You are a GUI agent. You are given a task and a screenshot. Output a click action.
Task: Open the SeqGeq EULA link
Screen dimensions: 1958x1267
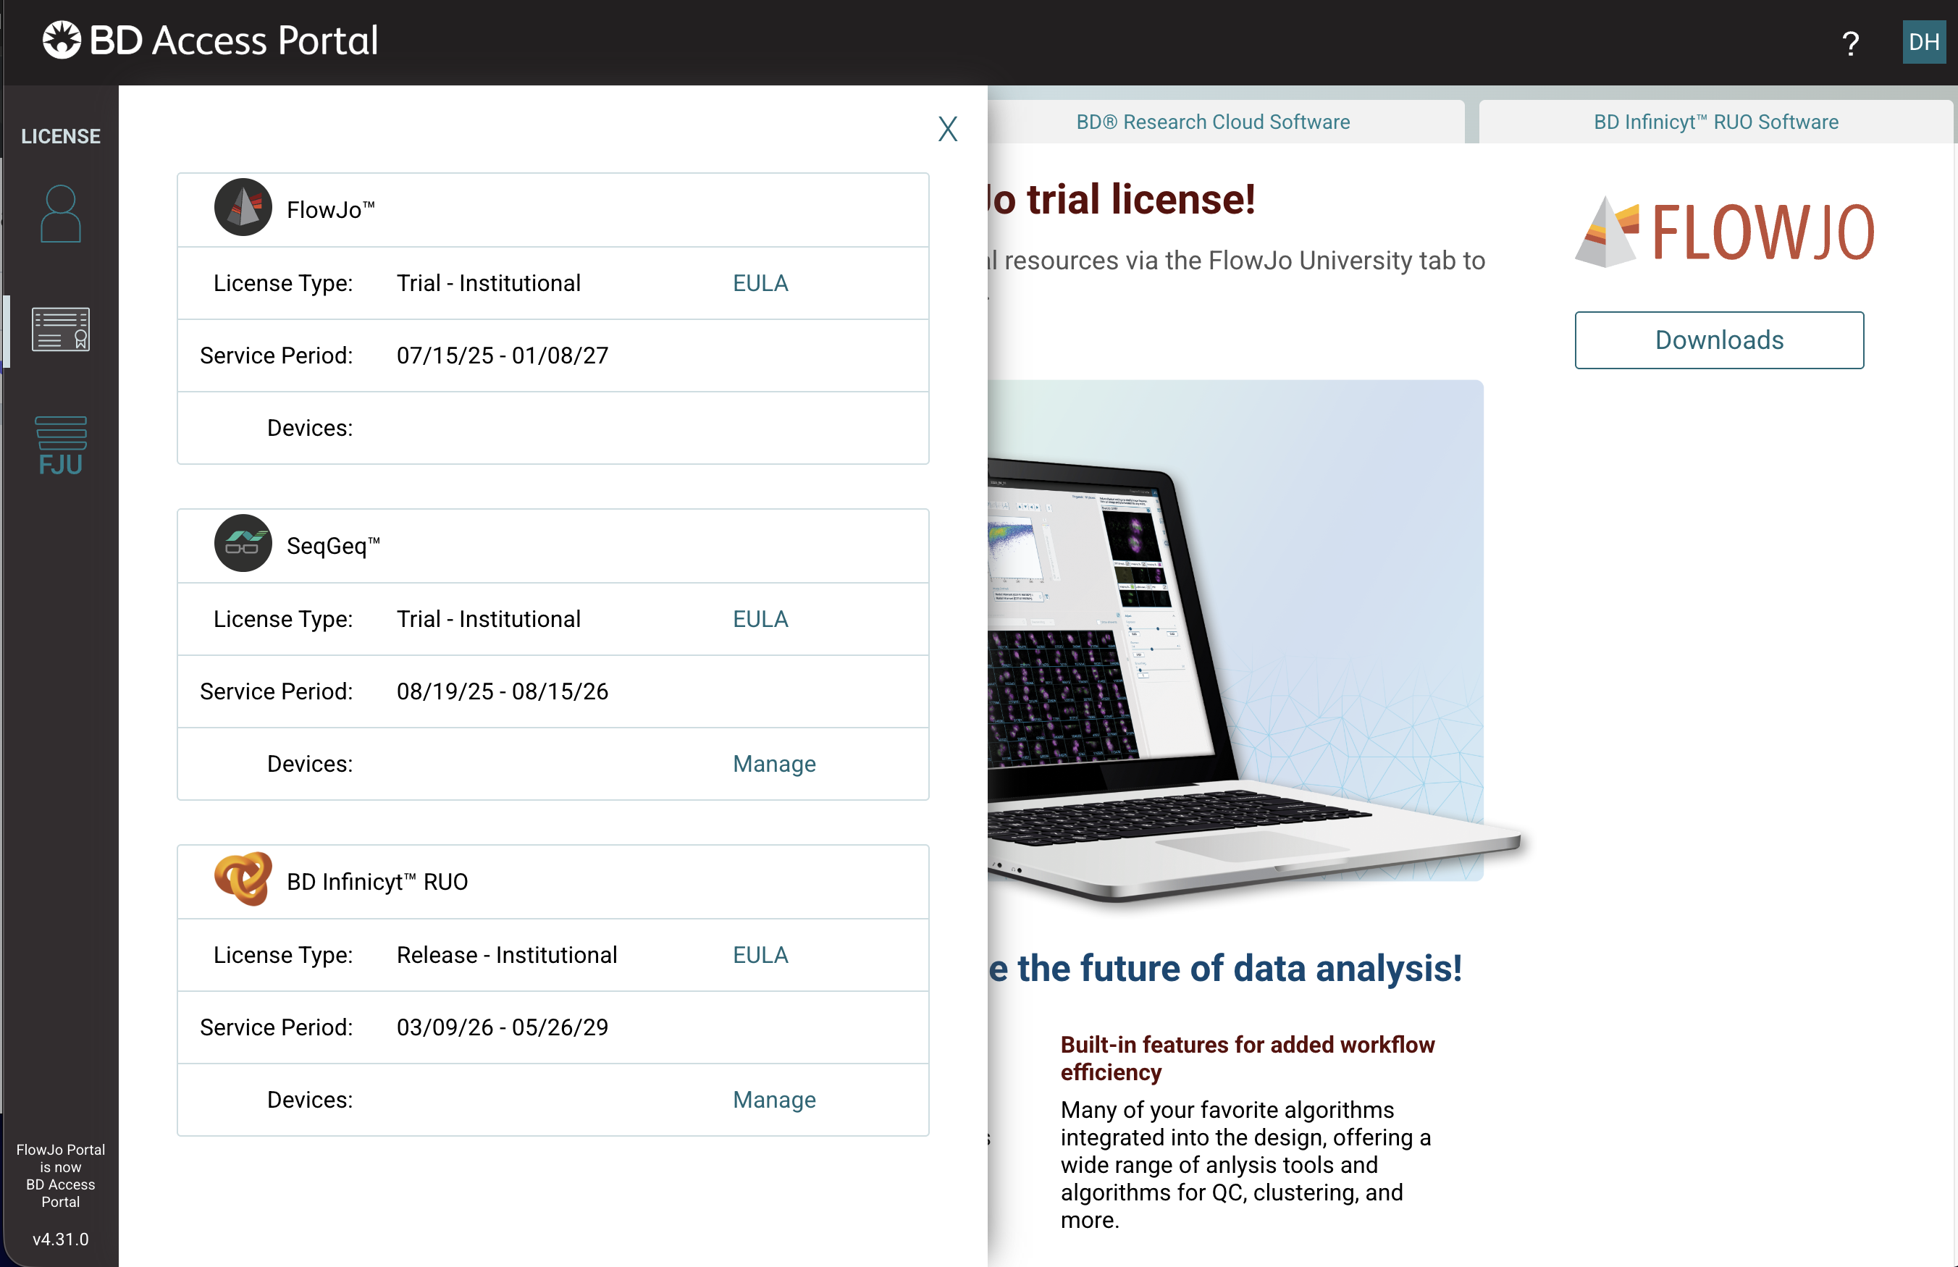click(760, 619)
